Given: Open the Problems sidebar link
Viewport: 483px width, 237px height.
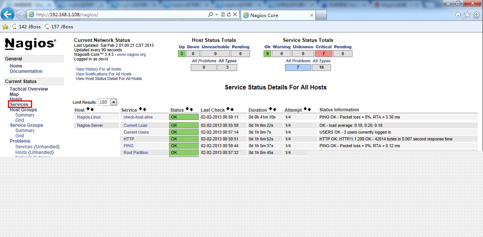Looking at the screenshot, I should [x=20, y=141].
